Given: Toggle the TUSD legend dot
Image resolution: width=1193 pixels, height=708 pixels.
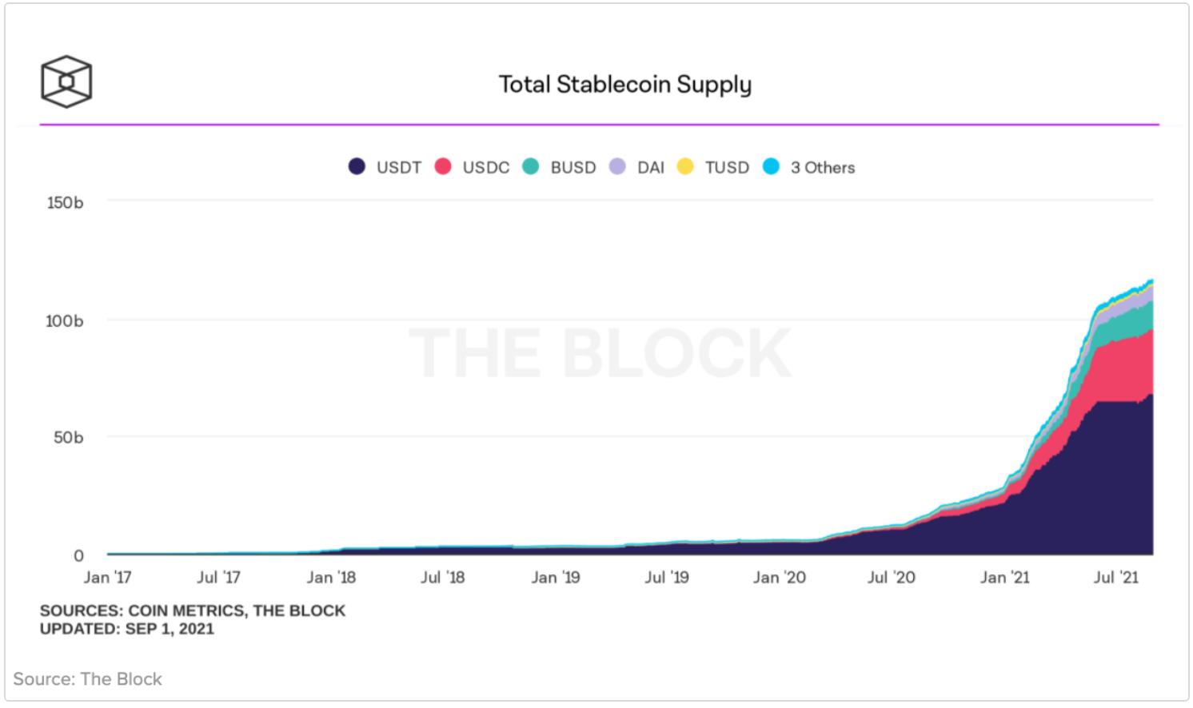Looking at the screenshot, I should (685, 167).
